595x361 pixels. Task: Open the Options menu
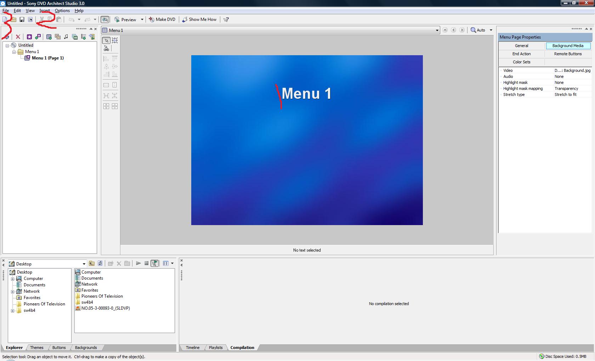click(62, 11)
